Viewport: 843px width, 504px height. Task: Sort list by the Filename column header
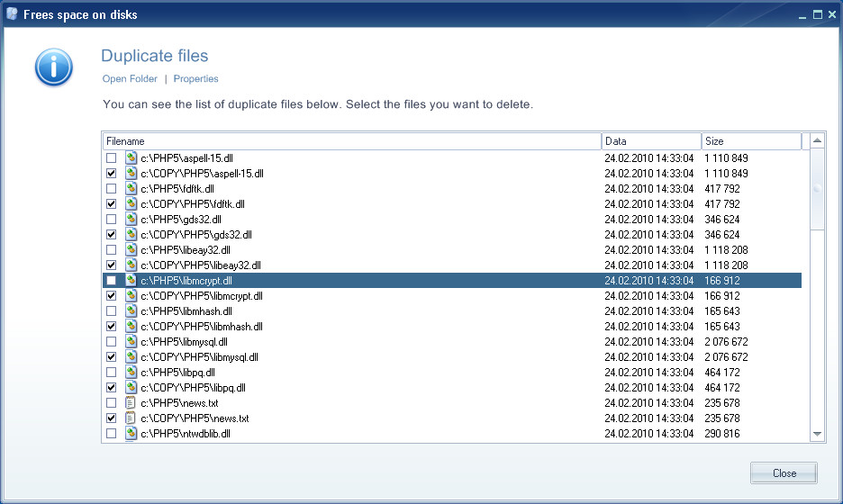[x=351, y=141]
